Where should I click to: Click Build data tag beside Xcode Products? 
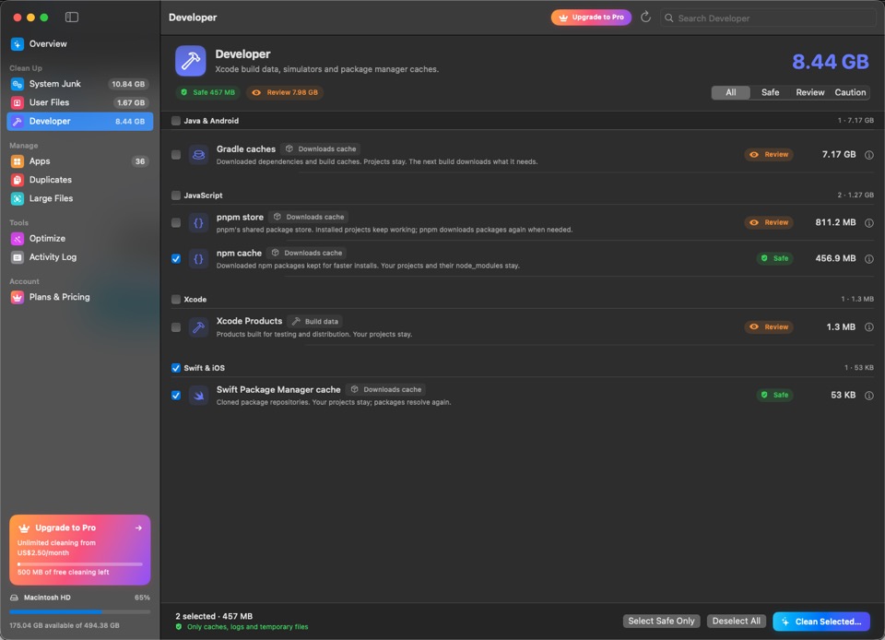coord(315,322)
